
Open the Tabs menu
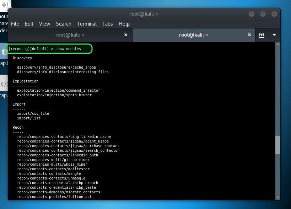(107, 24)
